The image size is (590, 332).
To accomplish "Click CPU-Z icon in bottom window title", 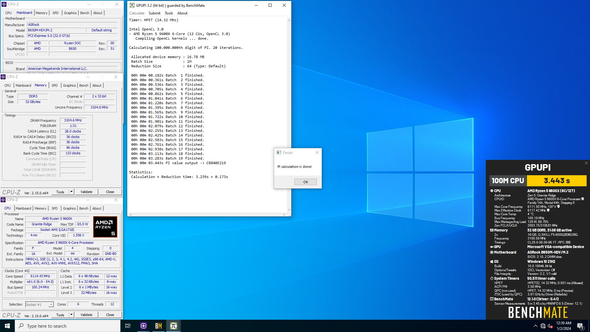I will coord(3,200).
